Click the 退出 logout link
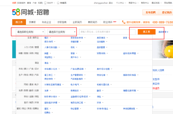Image resolution: width=173 pixels, height=114 pixels. click(x=111, y=3)
